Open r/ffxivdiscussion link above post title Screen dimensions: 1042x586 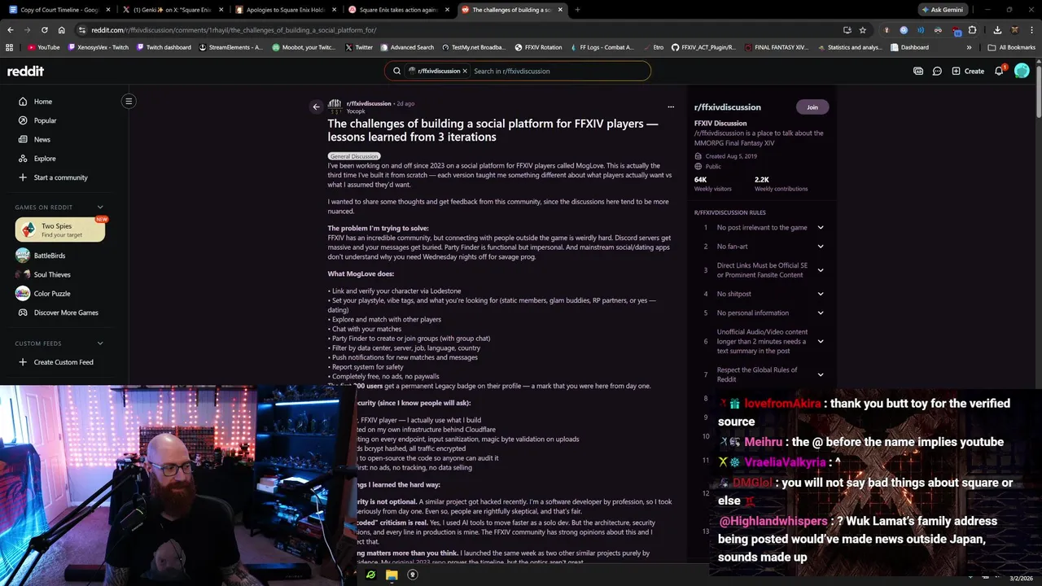(x=369, y=103)
